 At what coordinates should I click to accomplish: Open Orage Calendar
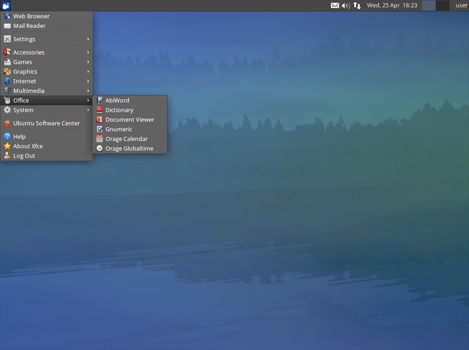[130, 139]
